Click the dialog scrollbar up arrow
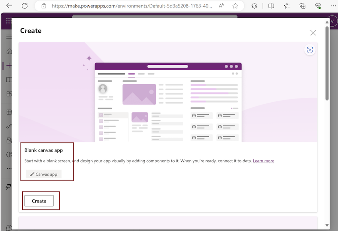The image size is (338, 231). point(327,22)
